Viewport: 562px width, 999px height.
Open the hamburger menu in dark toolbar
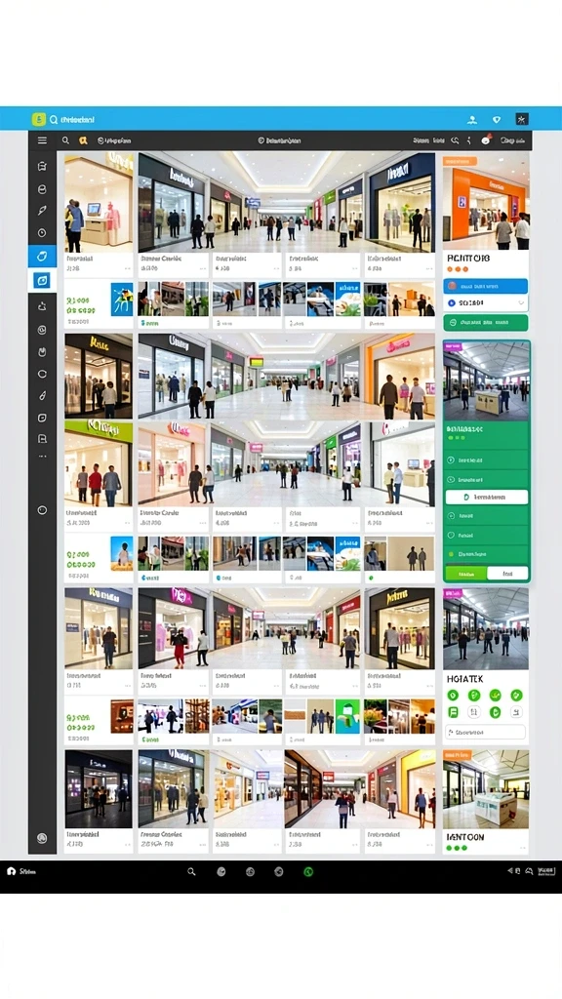(42, 140)
